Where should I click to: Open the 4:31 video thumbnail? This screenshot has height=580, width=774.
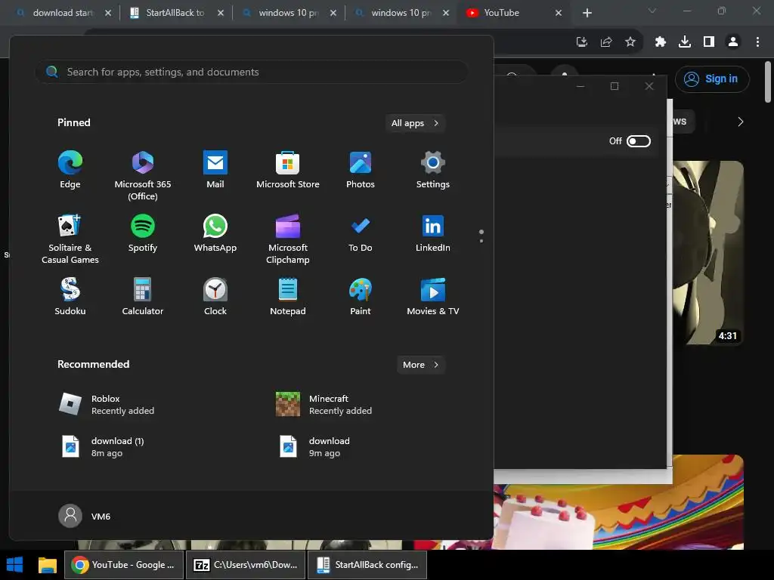click(x=707, y=252)
